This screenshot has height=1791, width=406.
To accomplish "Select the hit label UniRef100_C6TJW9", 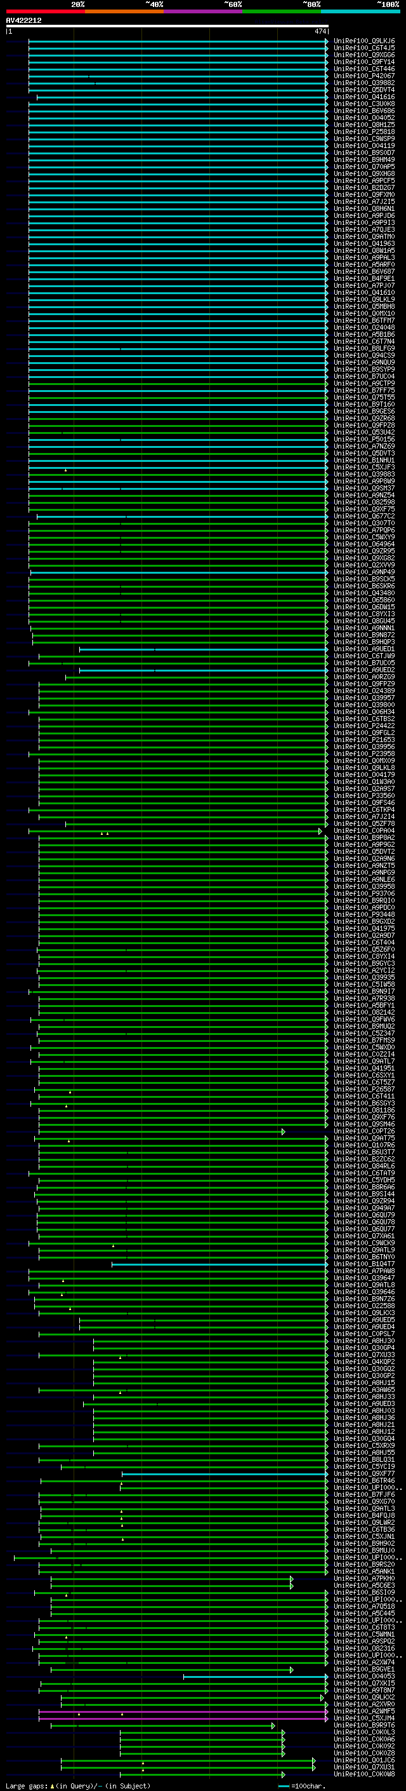I will pyautogui.click(x=363, y=656).
